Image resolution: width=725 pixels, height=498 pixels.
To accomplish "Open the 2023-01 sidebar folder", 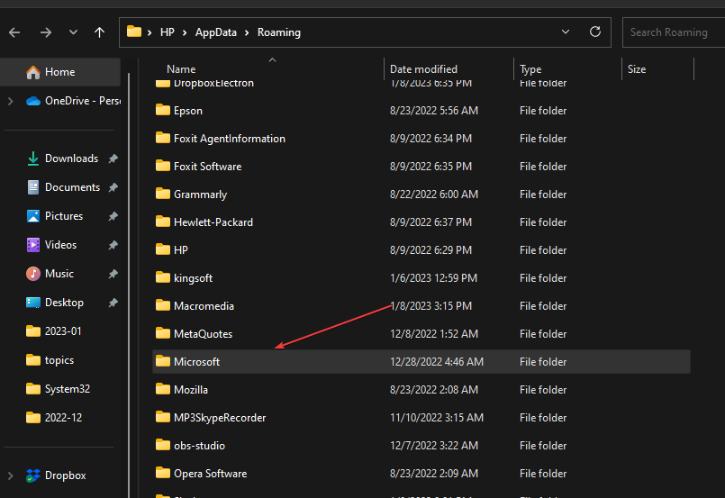I will (54, 331).
